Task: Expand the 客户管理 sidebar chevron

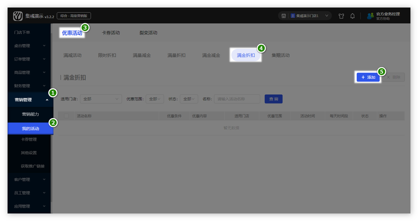Action: pos(44,179)
